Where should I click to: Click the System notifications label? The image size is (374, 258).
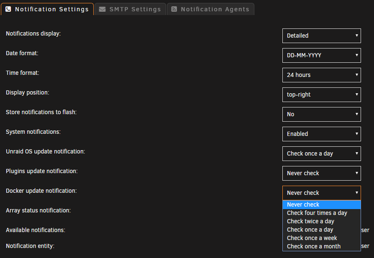coord(33,132)
